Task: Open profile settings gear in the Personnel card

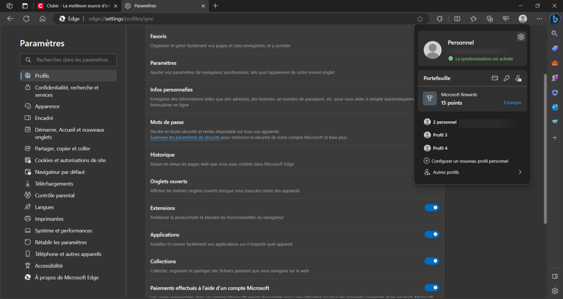Action: pyautogui.click(x=521, y=37)
